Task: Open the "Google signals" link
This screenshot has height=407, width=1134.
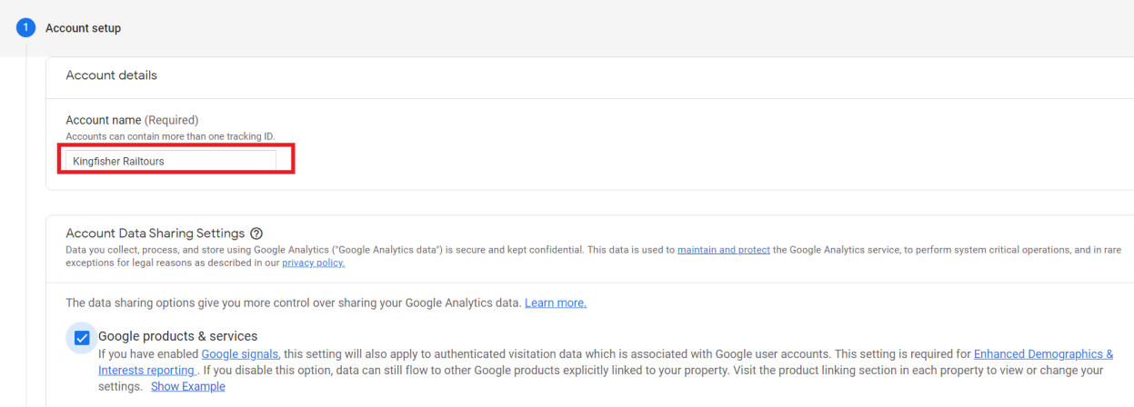Action: coord(239,354)
